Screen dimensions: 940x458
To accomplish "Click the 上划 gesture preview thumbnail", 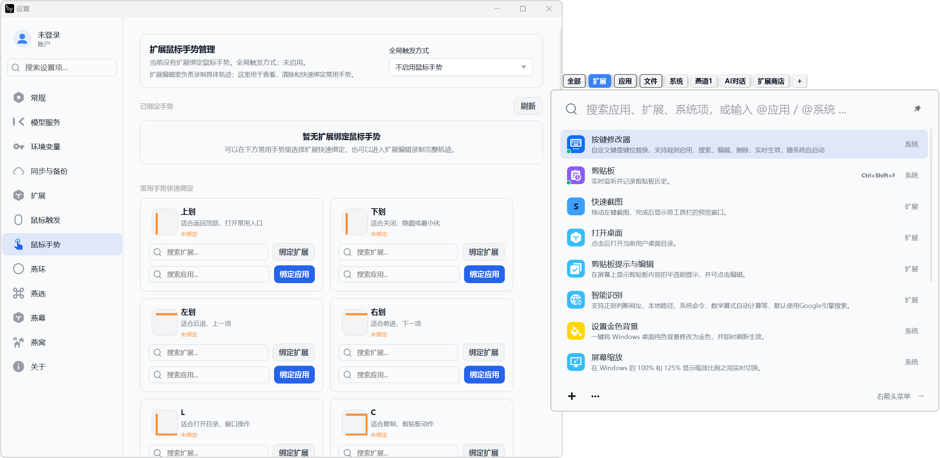I will click(x=165, y=222).
